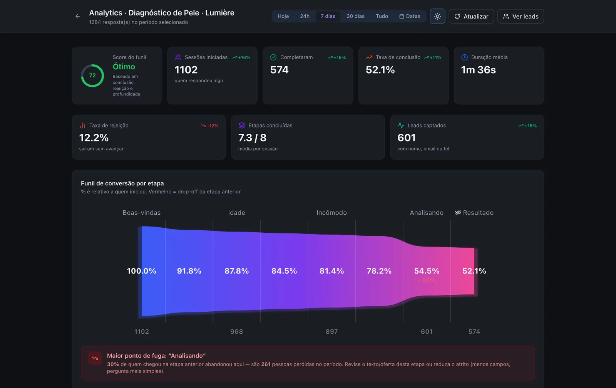Select the Hoje period tab

point(283,16)
